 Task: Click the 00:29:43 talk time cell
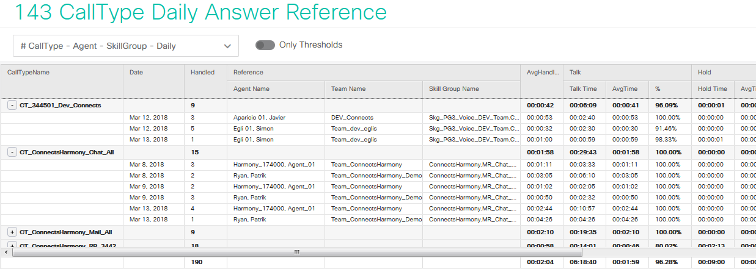click(x=583, y=152)
